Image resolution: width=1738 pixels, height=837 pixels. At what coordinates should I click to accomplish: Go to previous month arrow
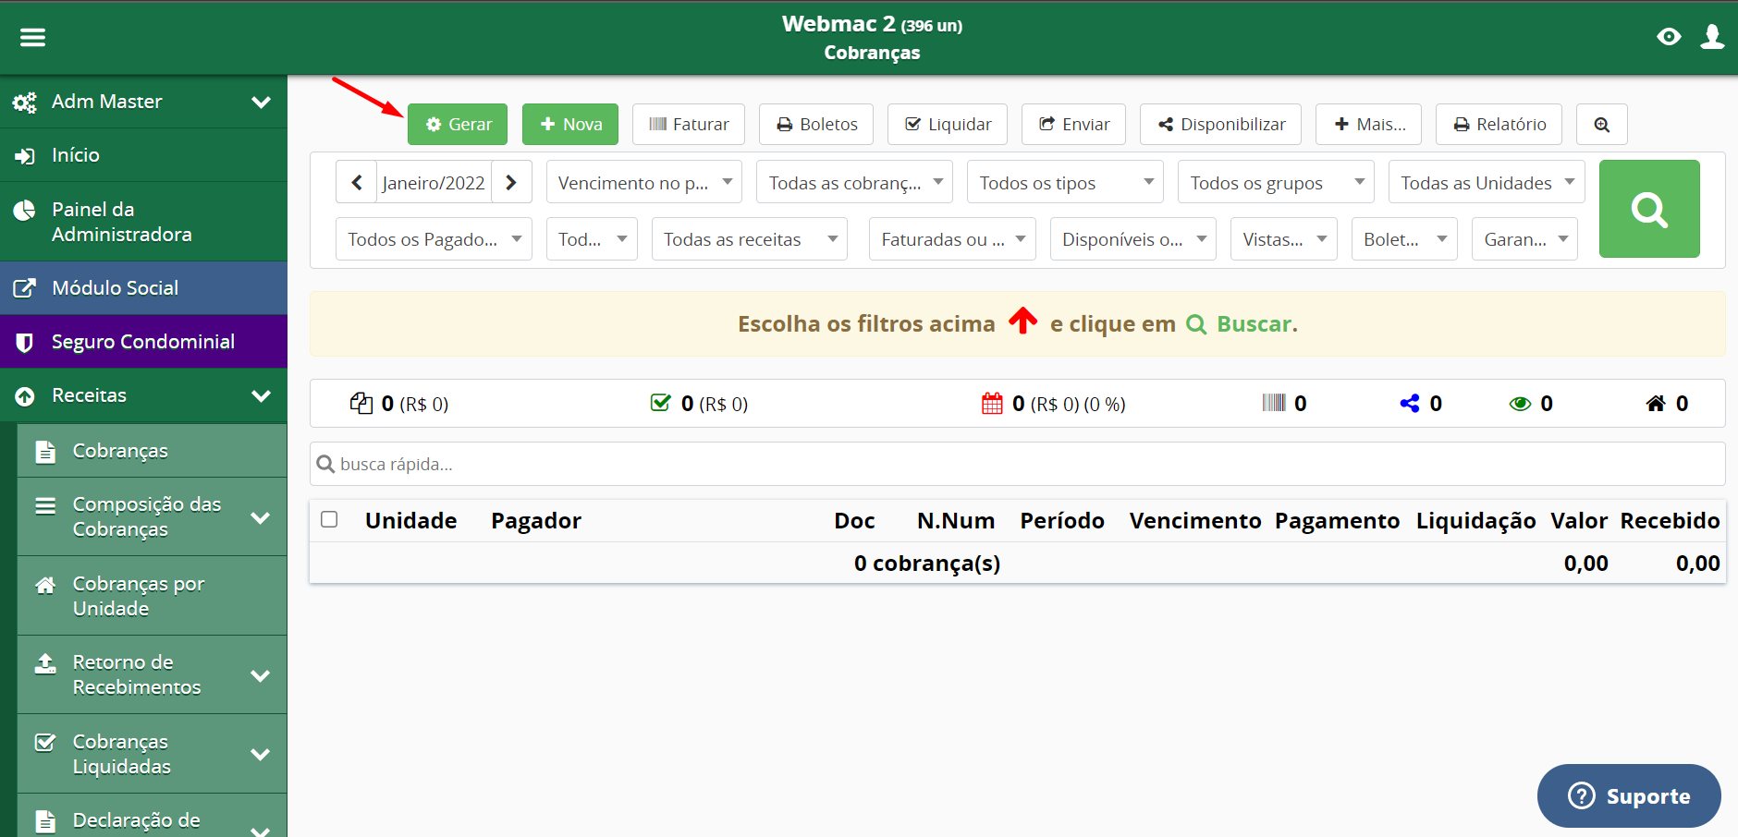(356, 182)
